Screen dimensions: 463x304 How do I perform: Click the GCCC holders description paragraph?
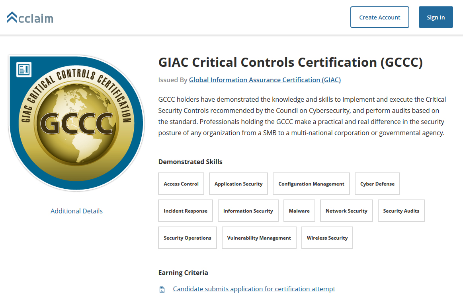coord(302,116)
